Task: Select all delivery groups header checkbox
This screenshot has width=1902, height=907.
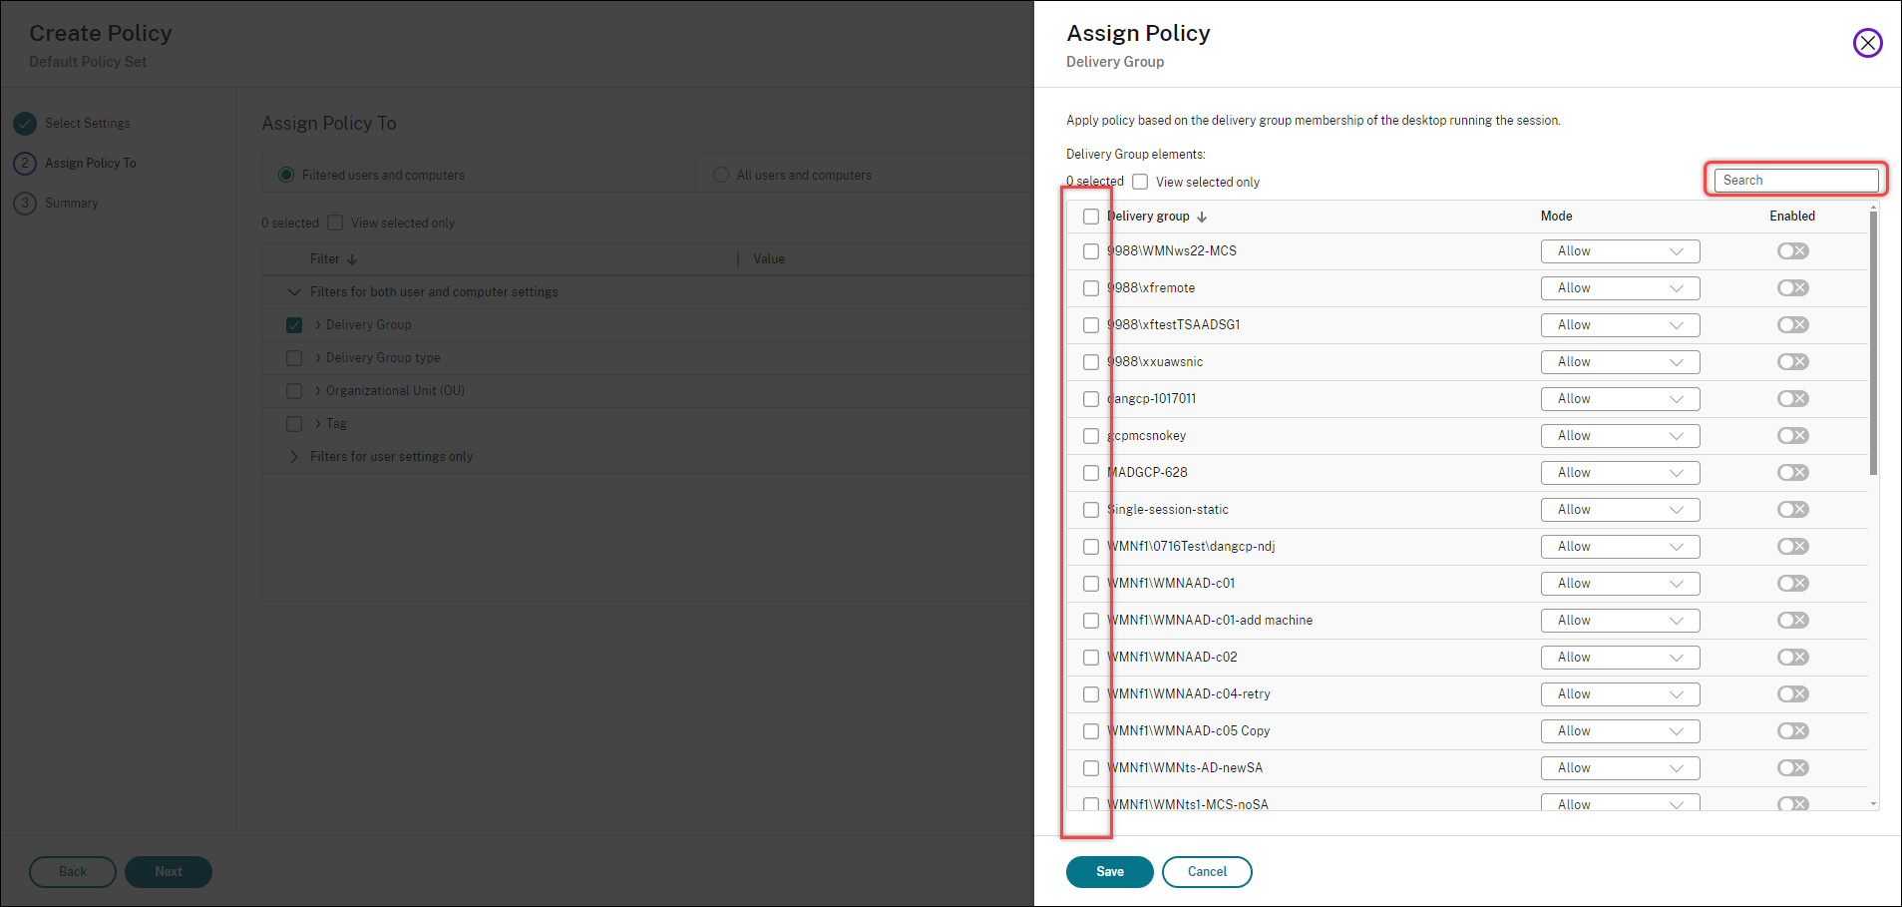Action: tap(1091, 217)
